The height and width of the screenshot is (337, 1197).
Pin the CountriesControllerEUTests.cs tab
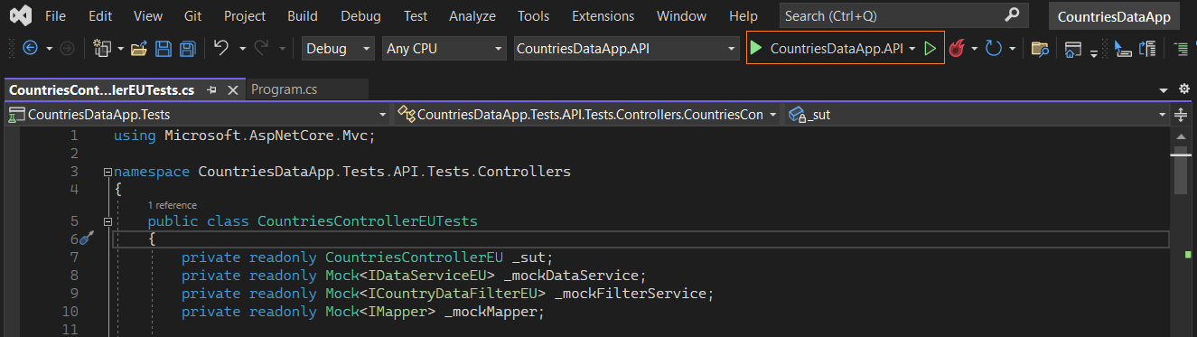click(x=211, y=89)
